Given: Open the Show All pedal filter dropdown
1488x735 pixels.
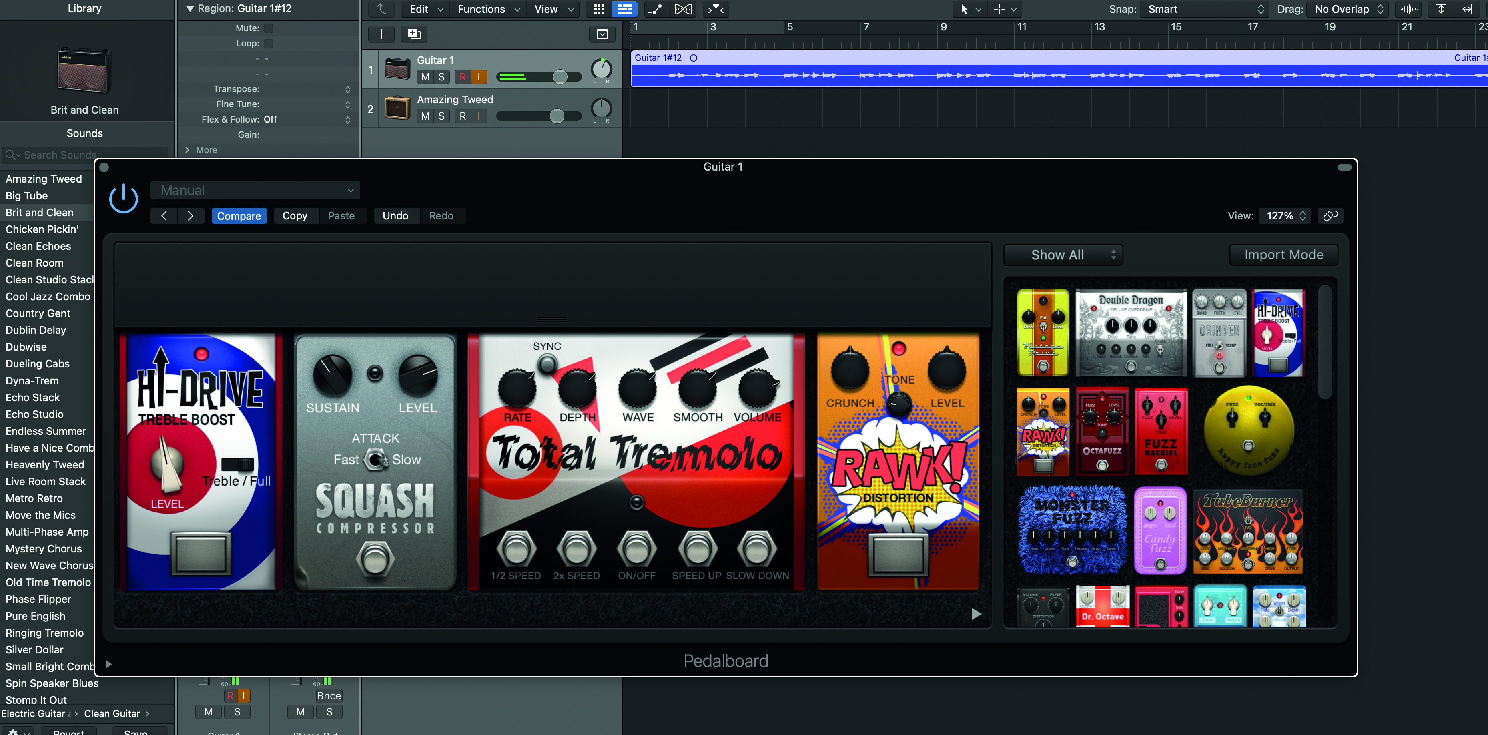Looking at the screenshot, I should point(1063,255).
